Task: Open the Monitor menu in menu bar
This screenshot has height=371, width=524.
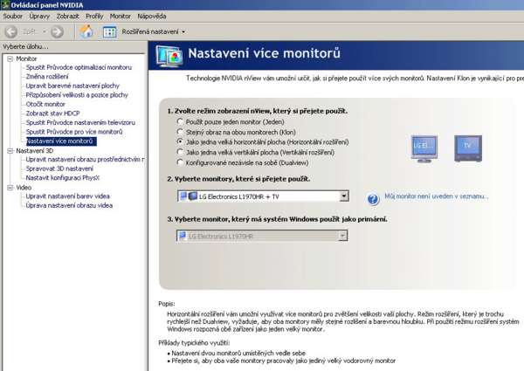Action: [x=120, y=16]
